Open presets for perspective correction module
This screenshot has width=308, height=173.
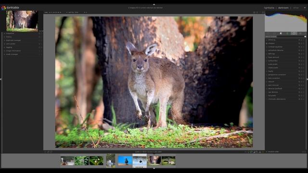(x=304, y=75)
